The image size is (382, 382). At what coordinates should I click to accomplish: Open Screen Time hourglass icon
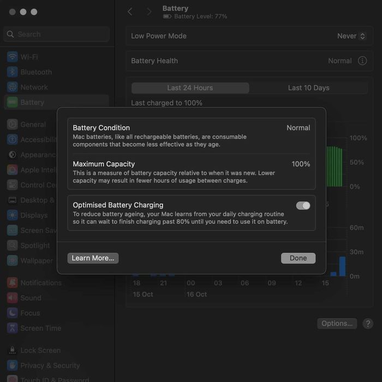click(x=12, y=328)
